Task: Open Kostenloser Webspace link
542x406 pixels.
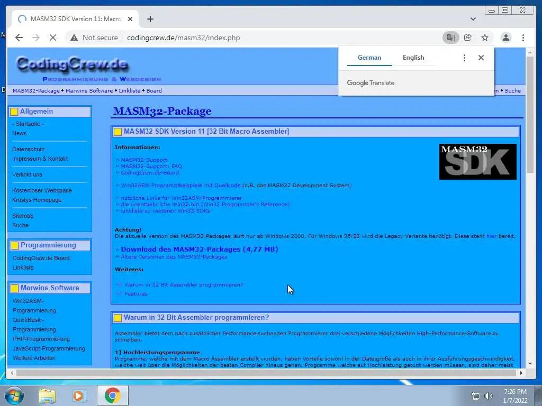Action: point(42,190)
